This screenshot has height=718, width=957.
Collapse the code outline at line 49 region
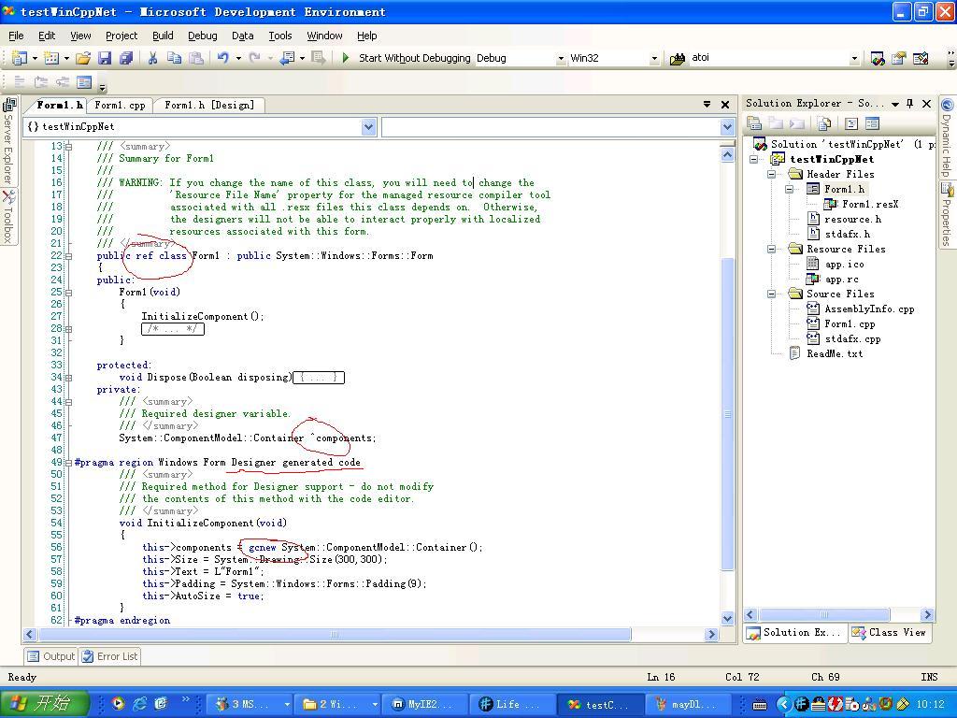68,463
